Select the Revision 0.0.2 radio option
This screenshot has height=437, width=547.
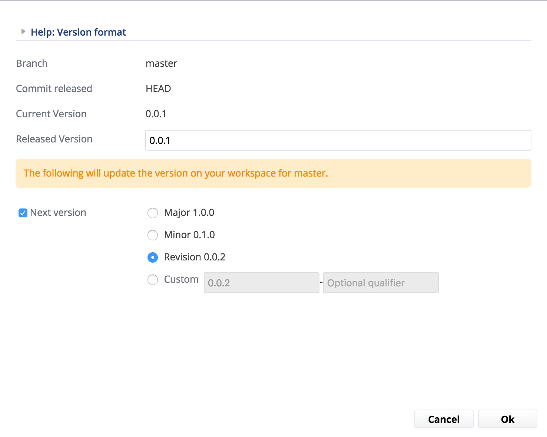(x=153, y=257)
